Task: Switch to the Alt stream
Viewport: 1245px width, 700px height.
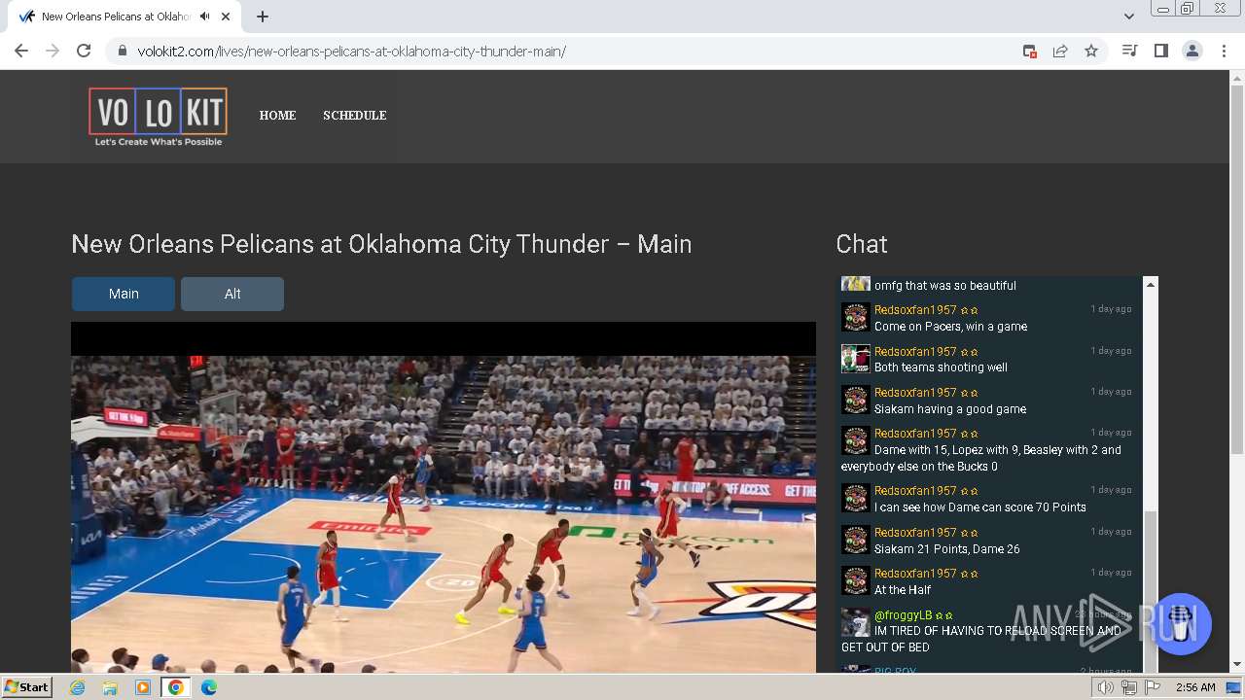Action: (232, 294)
